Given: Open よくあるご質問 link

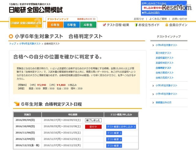Looking at the screenshot, I should click(158, 19).
